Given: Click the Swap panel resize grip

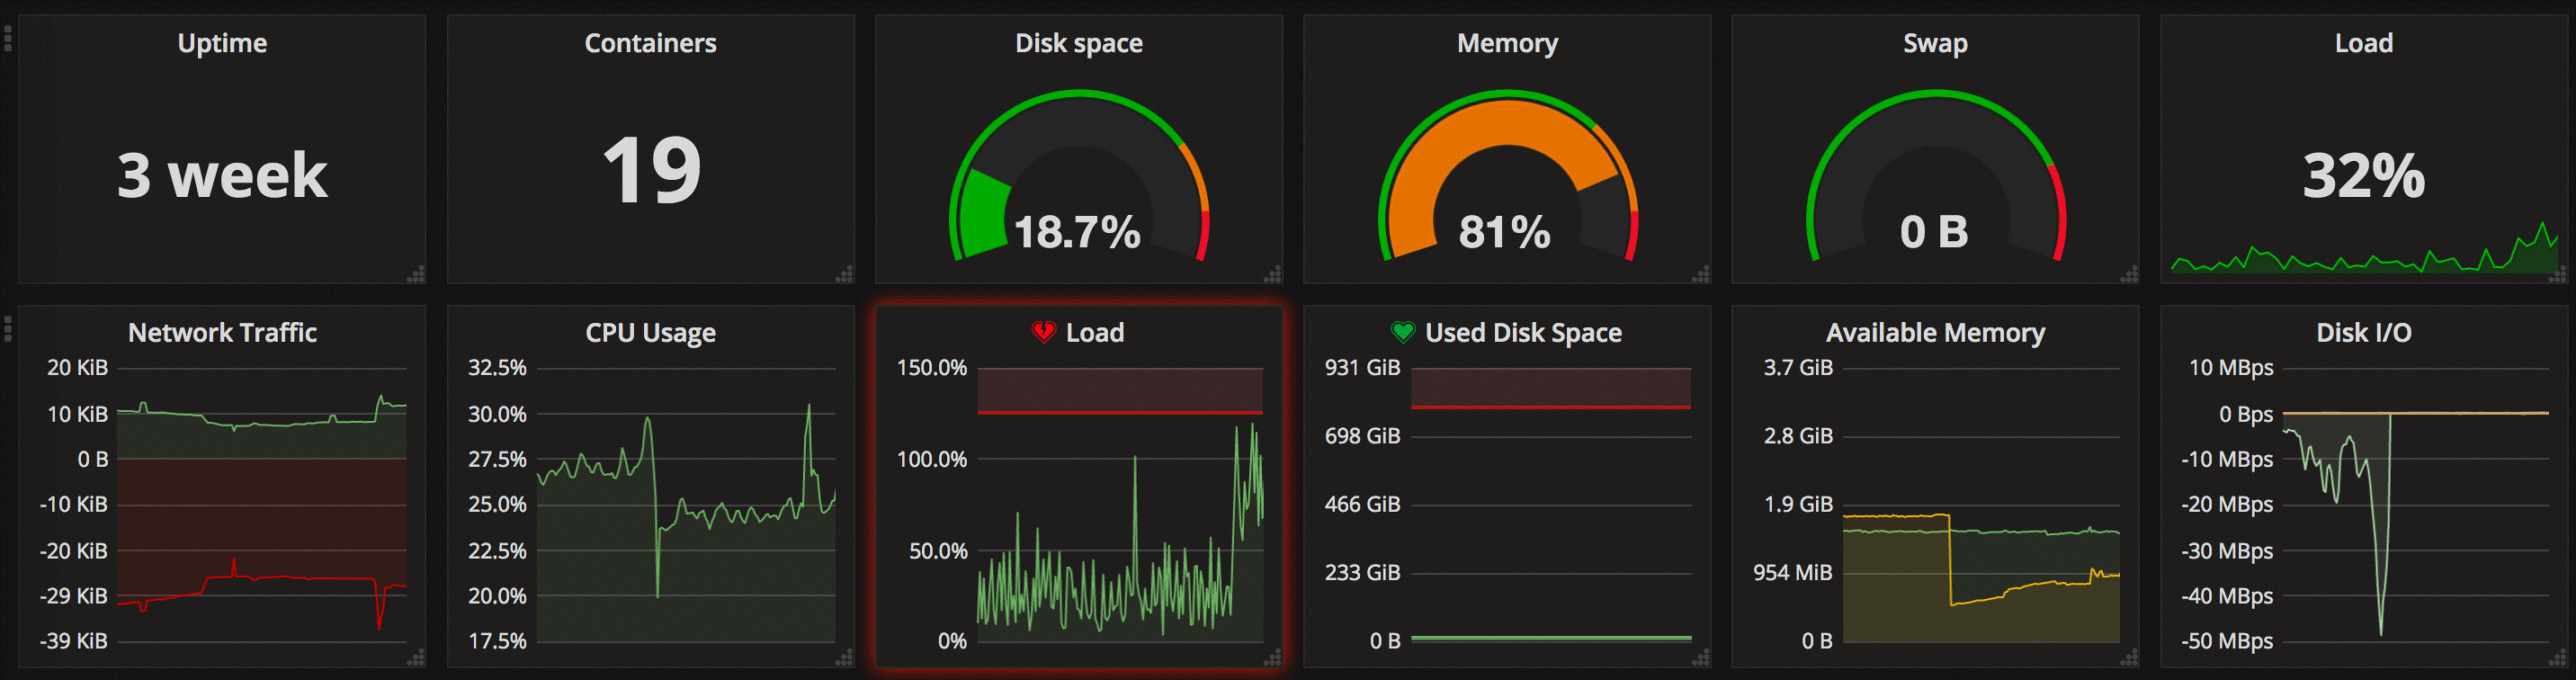Looking at the screenshot, I should [x=2130, y=274].
